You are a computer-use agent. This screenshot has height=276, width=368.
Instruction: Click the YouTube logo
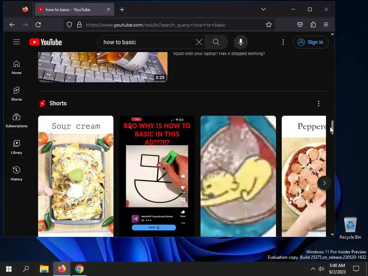[x=46, y=42]
